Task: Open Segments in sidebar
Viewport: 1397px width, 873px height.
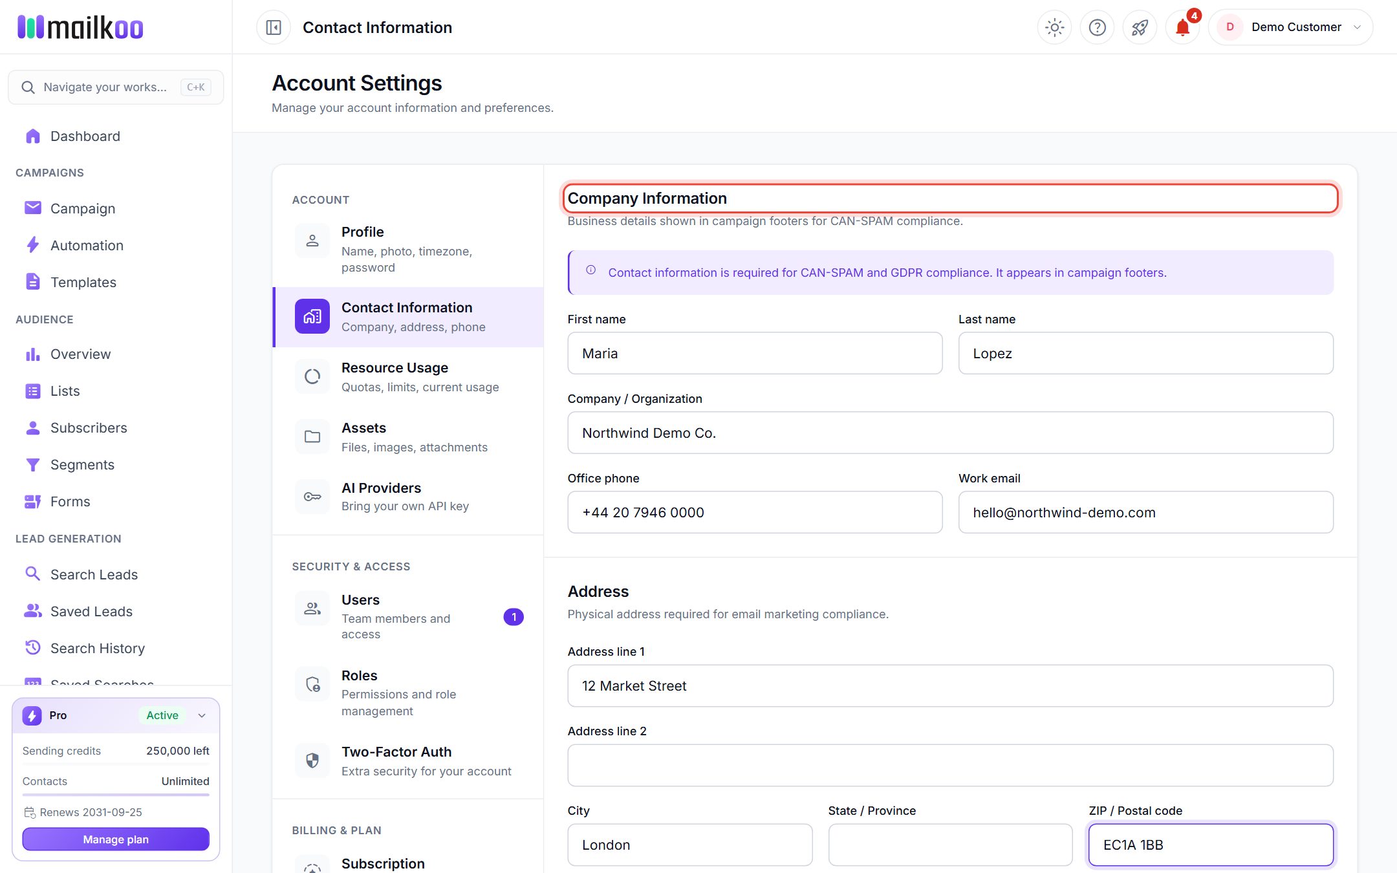Action: point(116,464)
